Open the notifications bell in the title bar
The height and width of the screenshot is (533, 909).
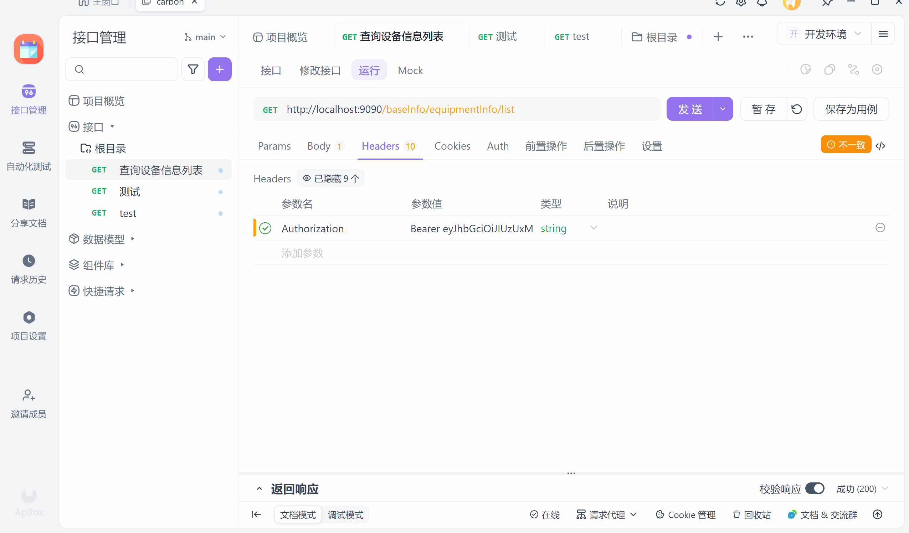[x=762, y=3]
